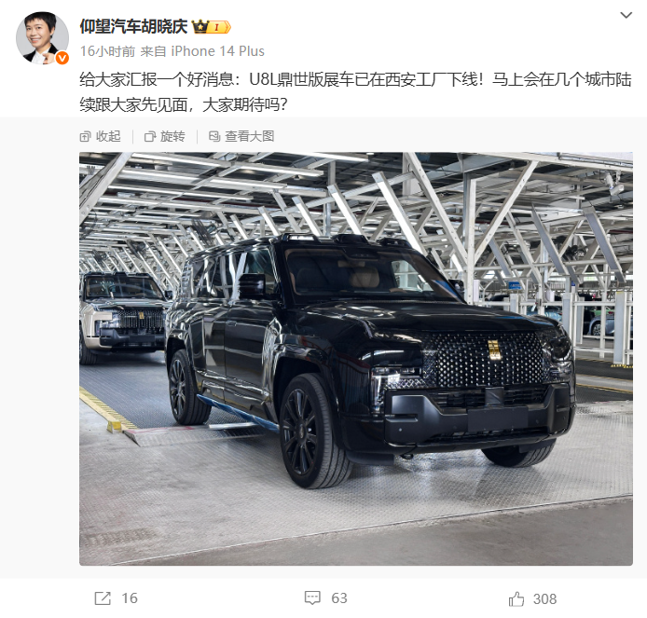Viewport: 647px width, 618px height.
Task: Click the like count 308
Action: pos(544,599)
